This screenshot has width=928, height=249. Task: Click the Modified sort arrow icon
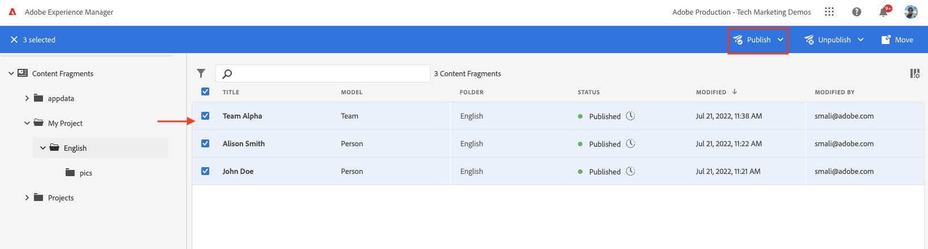click(x=735, y=91)
